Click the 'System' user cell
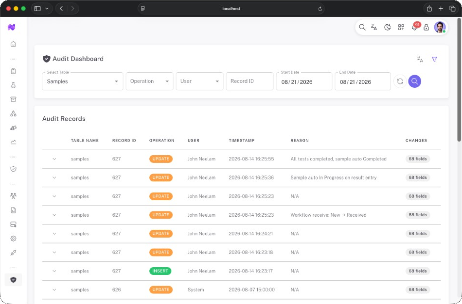The image size is (462, 304). click(x=195, y=289)
